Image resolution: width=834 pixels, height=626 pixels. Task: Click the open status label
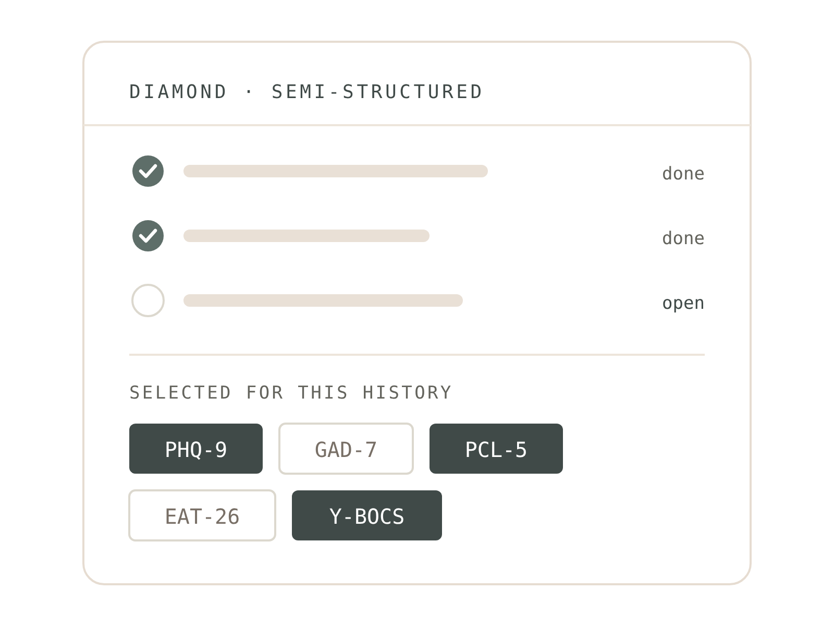(x=683, y=303)
